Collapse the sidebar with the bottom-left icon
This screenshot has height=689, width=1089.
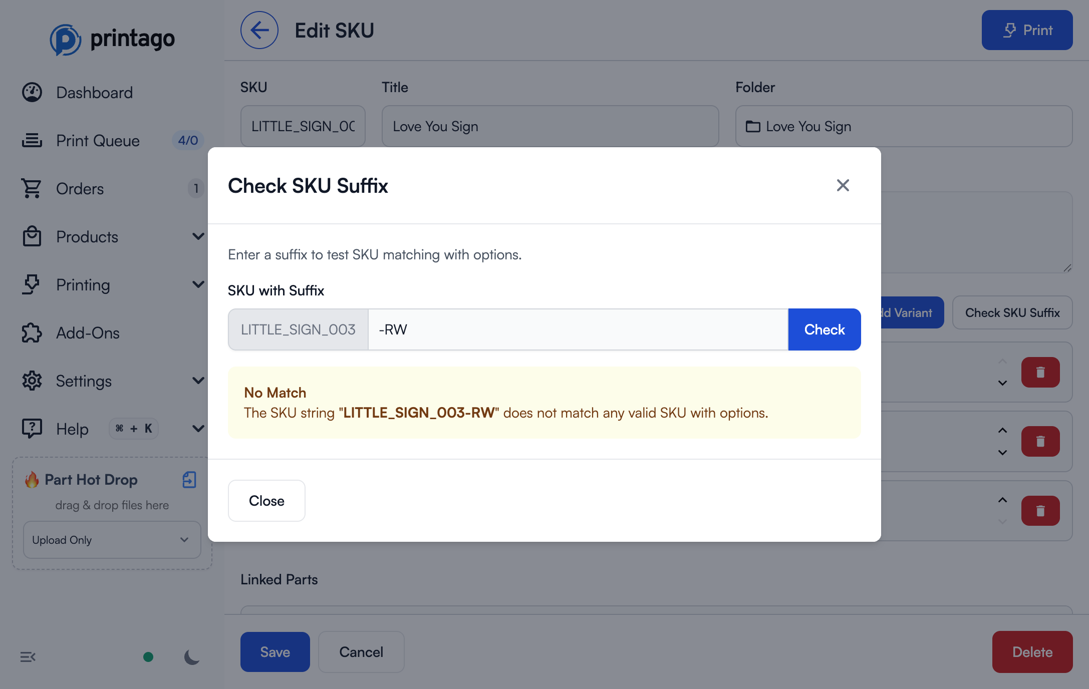[28, 656]
